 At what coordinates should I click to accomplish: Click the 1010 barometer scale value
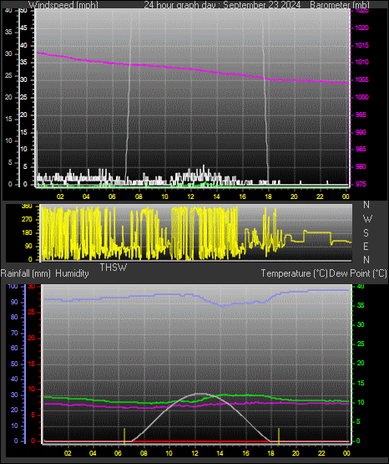(x=361, y=62)
